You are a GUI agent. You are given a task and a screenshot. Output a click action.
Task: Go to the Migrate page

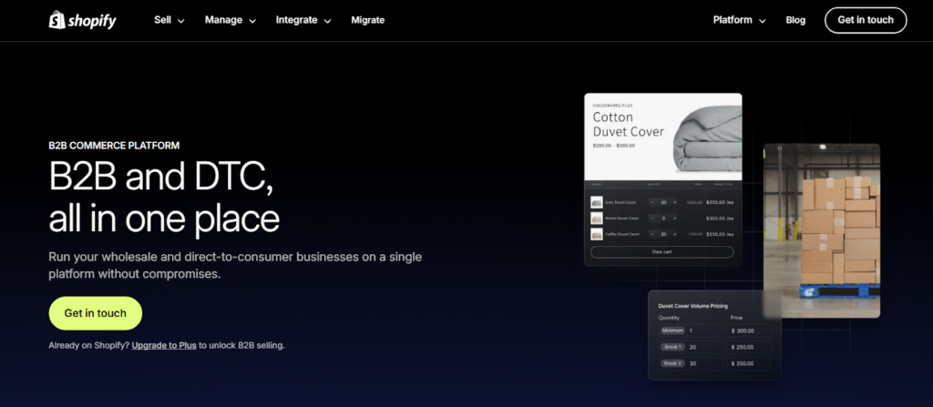point(368,20)
